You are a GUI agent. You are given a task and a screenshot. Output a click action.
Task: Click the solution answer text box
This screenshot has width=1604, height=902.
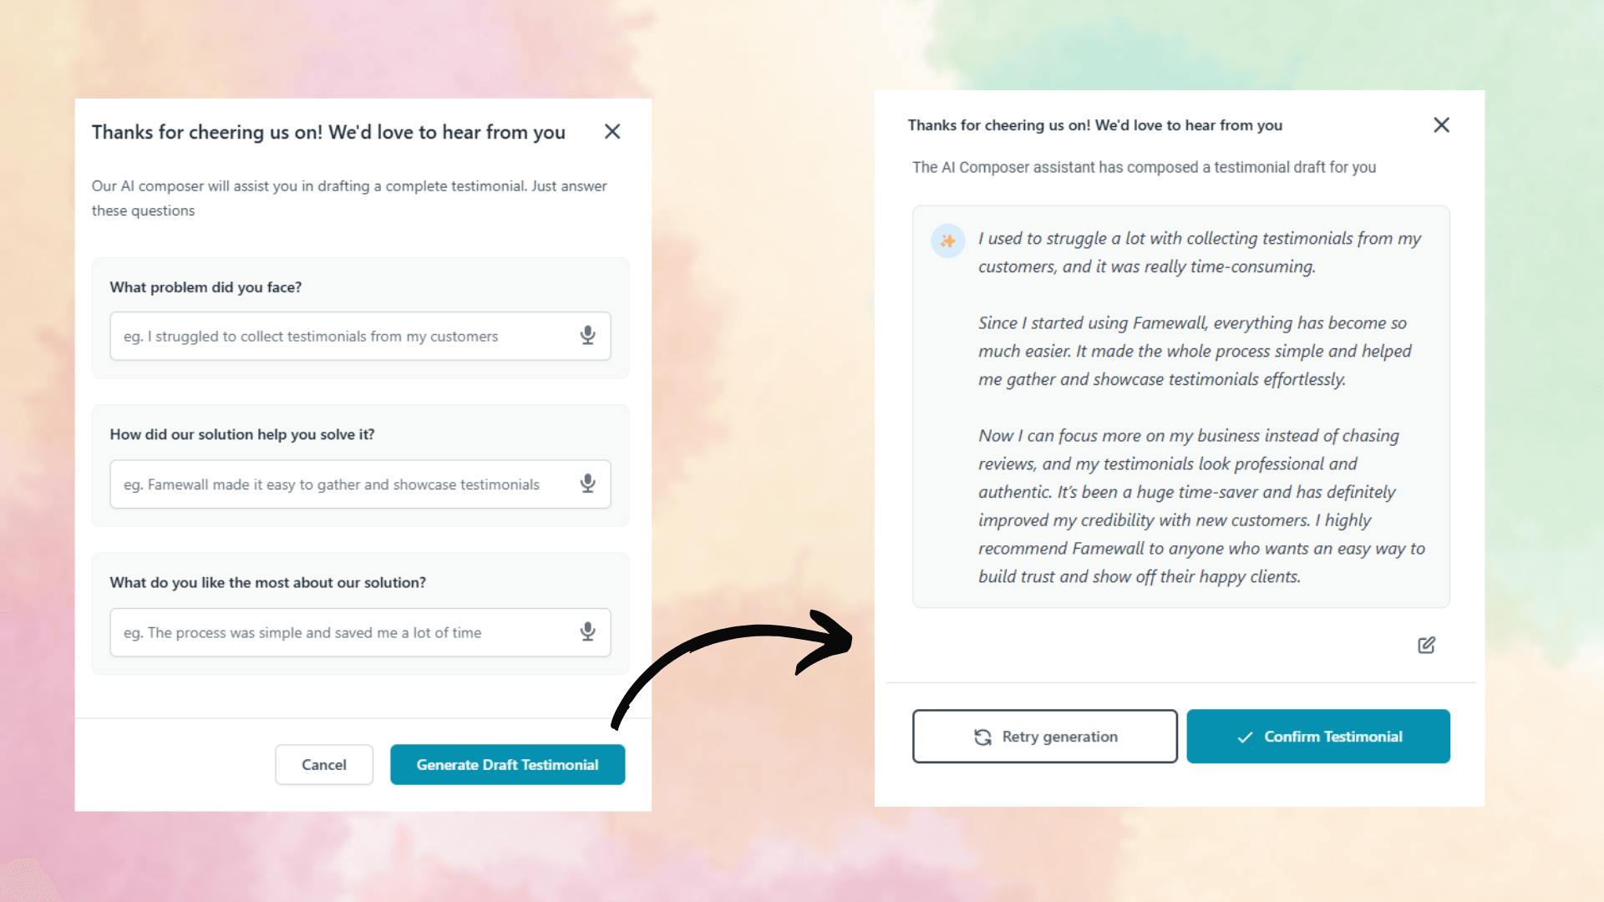351,484
